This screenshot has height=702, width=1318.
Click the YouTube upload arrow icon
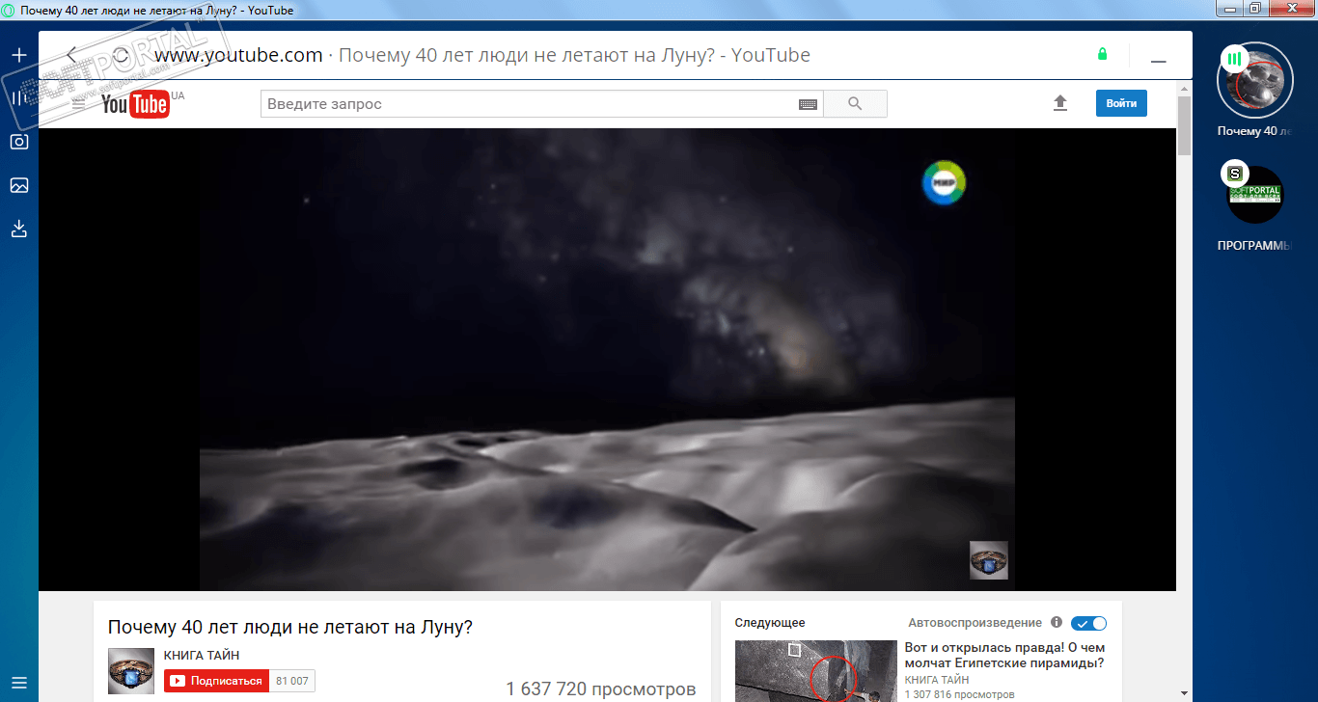tap(1060, 103)
